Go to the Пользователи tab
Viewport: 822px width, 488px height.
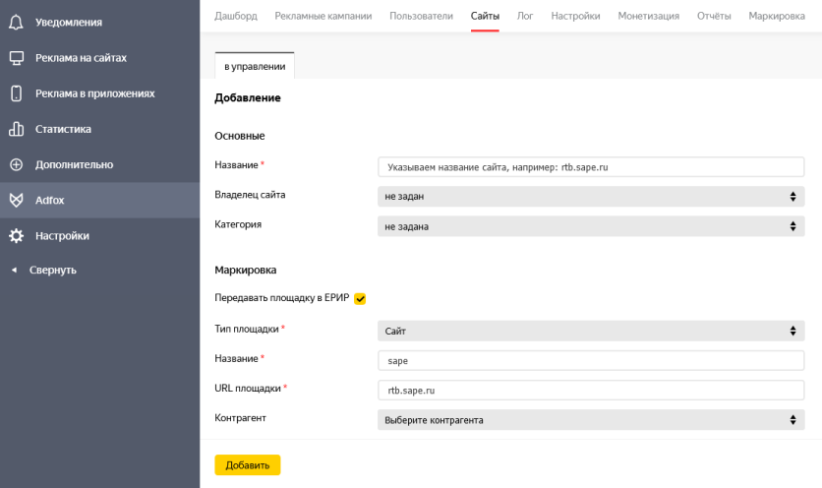tap(421, 16)
